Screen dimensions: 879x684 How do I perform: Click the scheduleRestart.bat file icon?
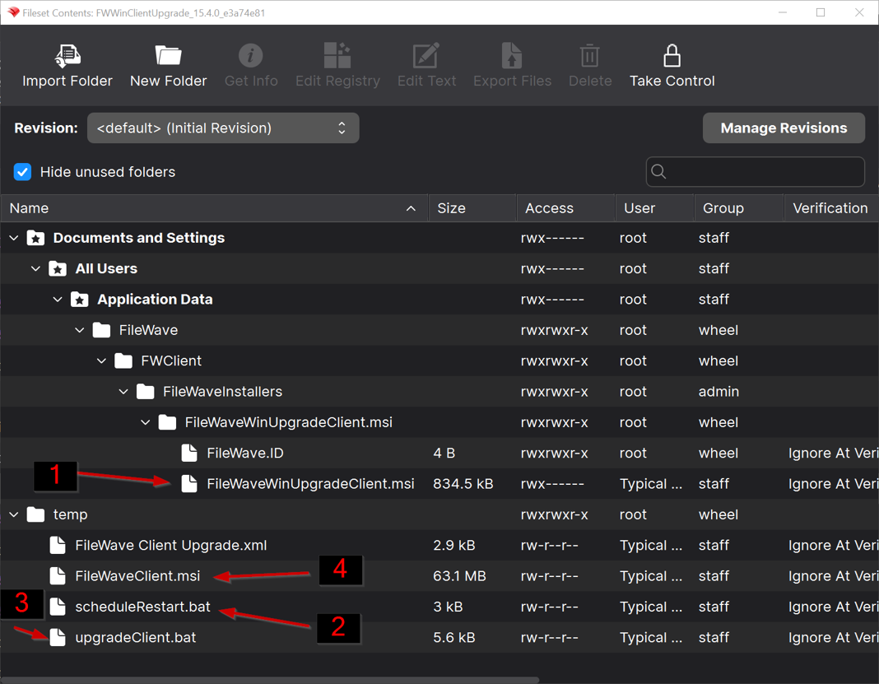coord(58,607)
